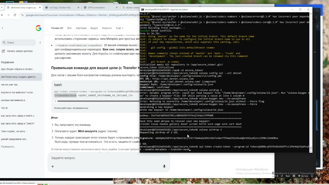Open history item 'Твич сервис, не могу'
The height and width of the screenshot is (185, 329).
point(14,131)
